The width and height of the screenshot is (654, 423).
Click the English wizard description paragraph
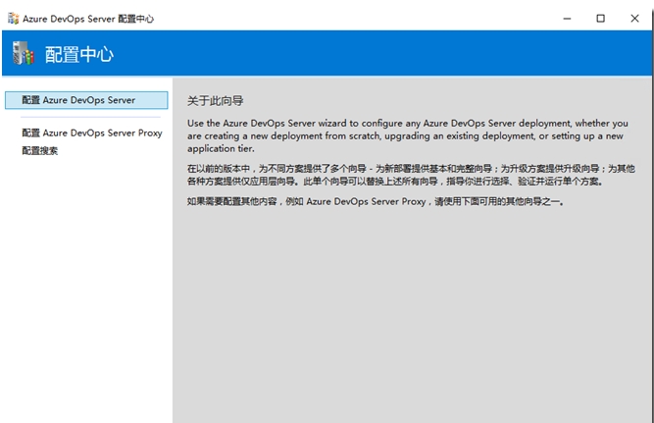coord(407,135)
